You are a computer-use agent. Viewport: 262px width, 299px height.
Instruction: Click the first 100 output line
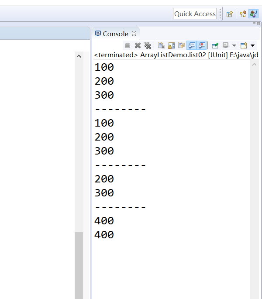pos(104,67)
